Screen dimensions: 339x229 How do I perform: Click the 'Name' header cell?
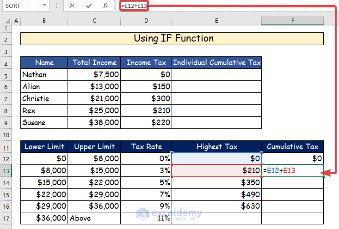(44, 63)
